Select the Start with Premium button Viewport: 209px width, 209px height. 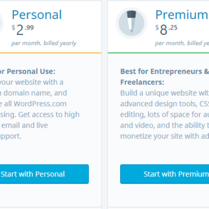(164, 174)
